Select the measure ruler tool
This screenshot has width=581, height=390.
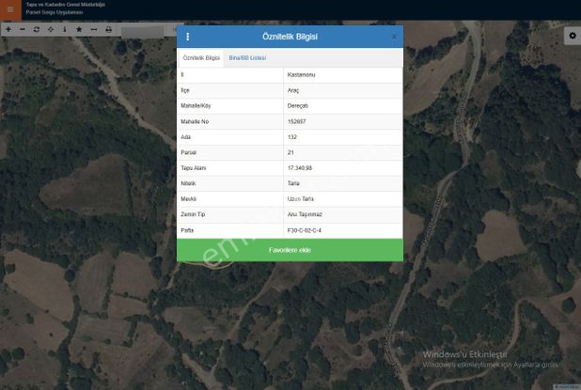[93, 30]
